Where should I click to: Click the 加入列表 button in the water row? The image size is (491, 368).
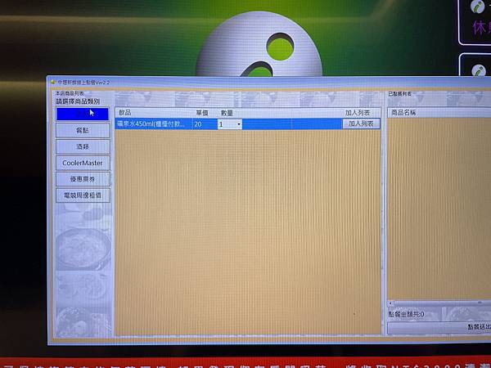tap(361, 123)
